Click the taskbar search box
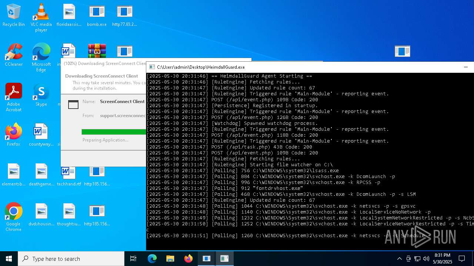This screenshot has height=266, width=474. pyautogui.click(x=71, y=259)
